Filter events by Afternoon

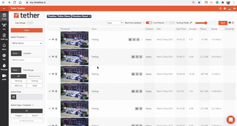pos(18,86)
